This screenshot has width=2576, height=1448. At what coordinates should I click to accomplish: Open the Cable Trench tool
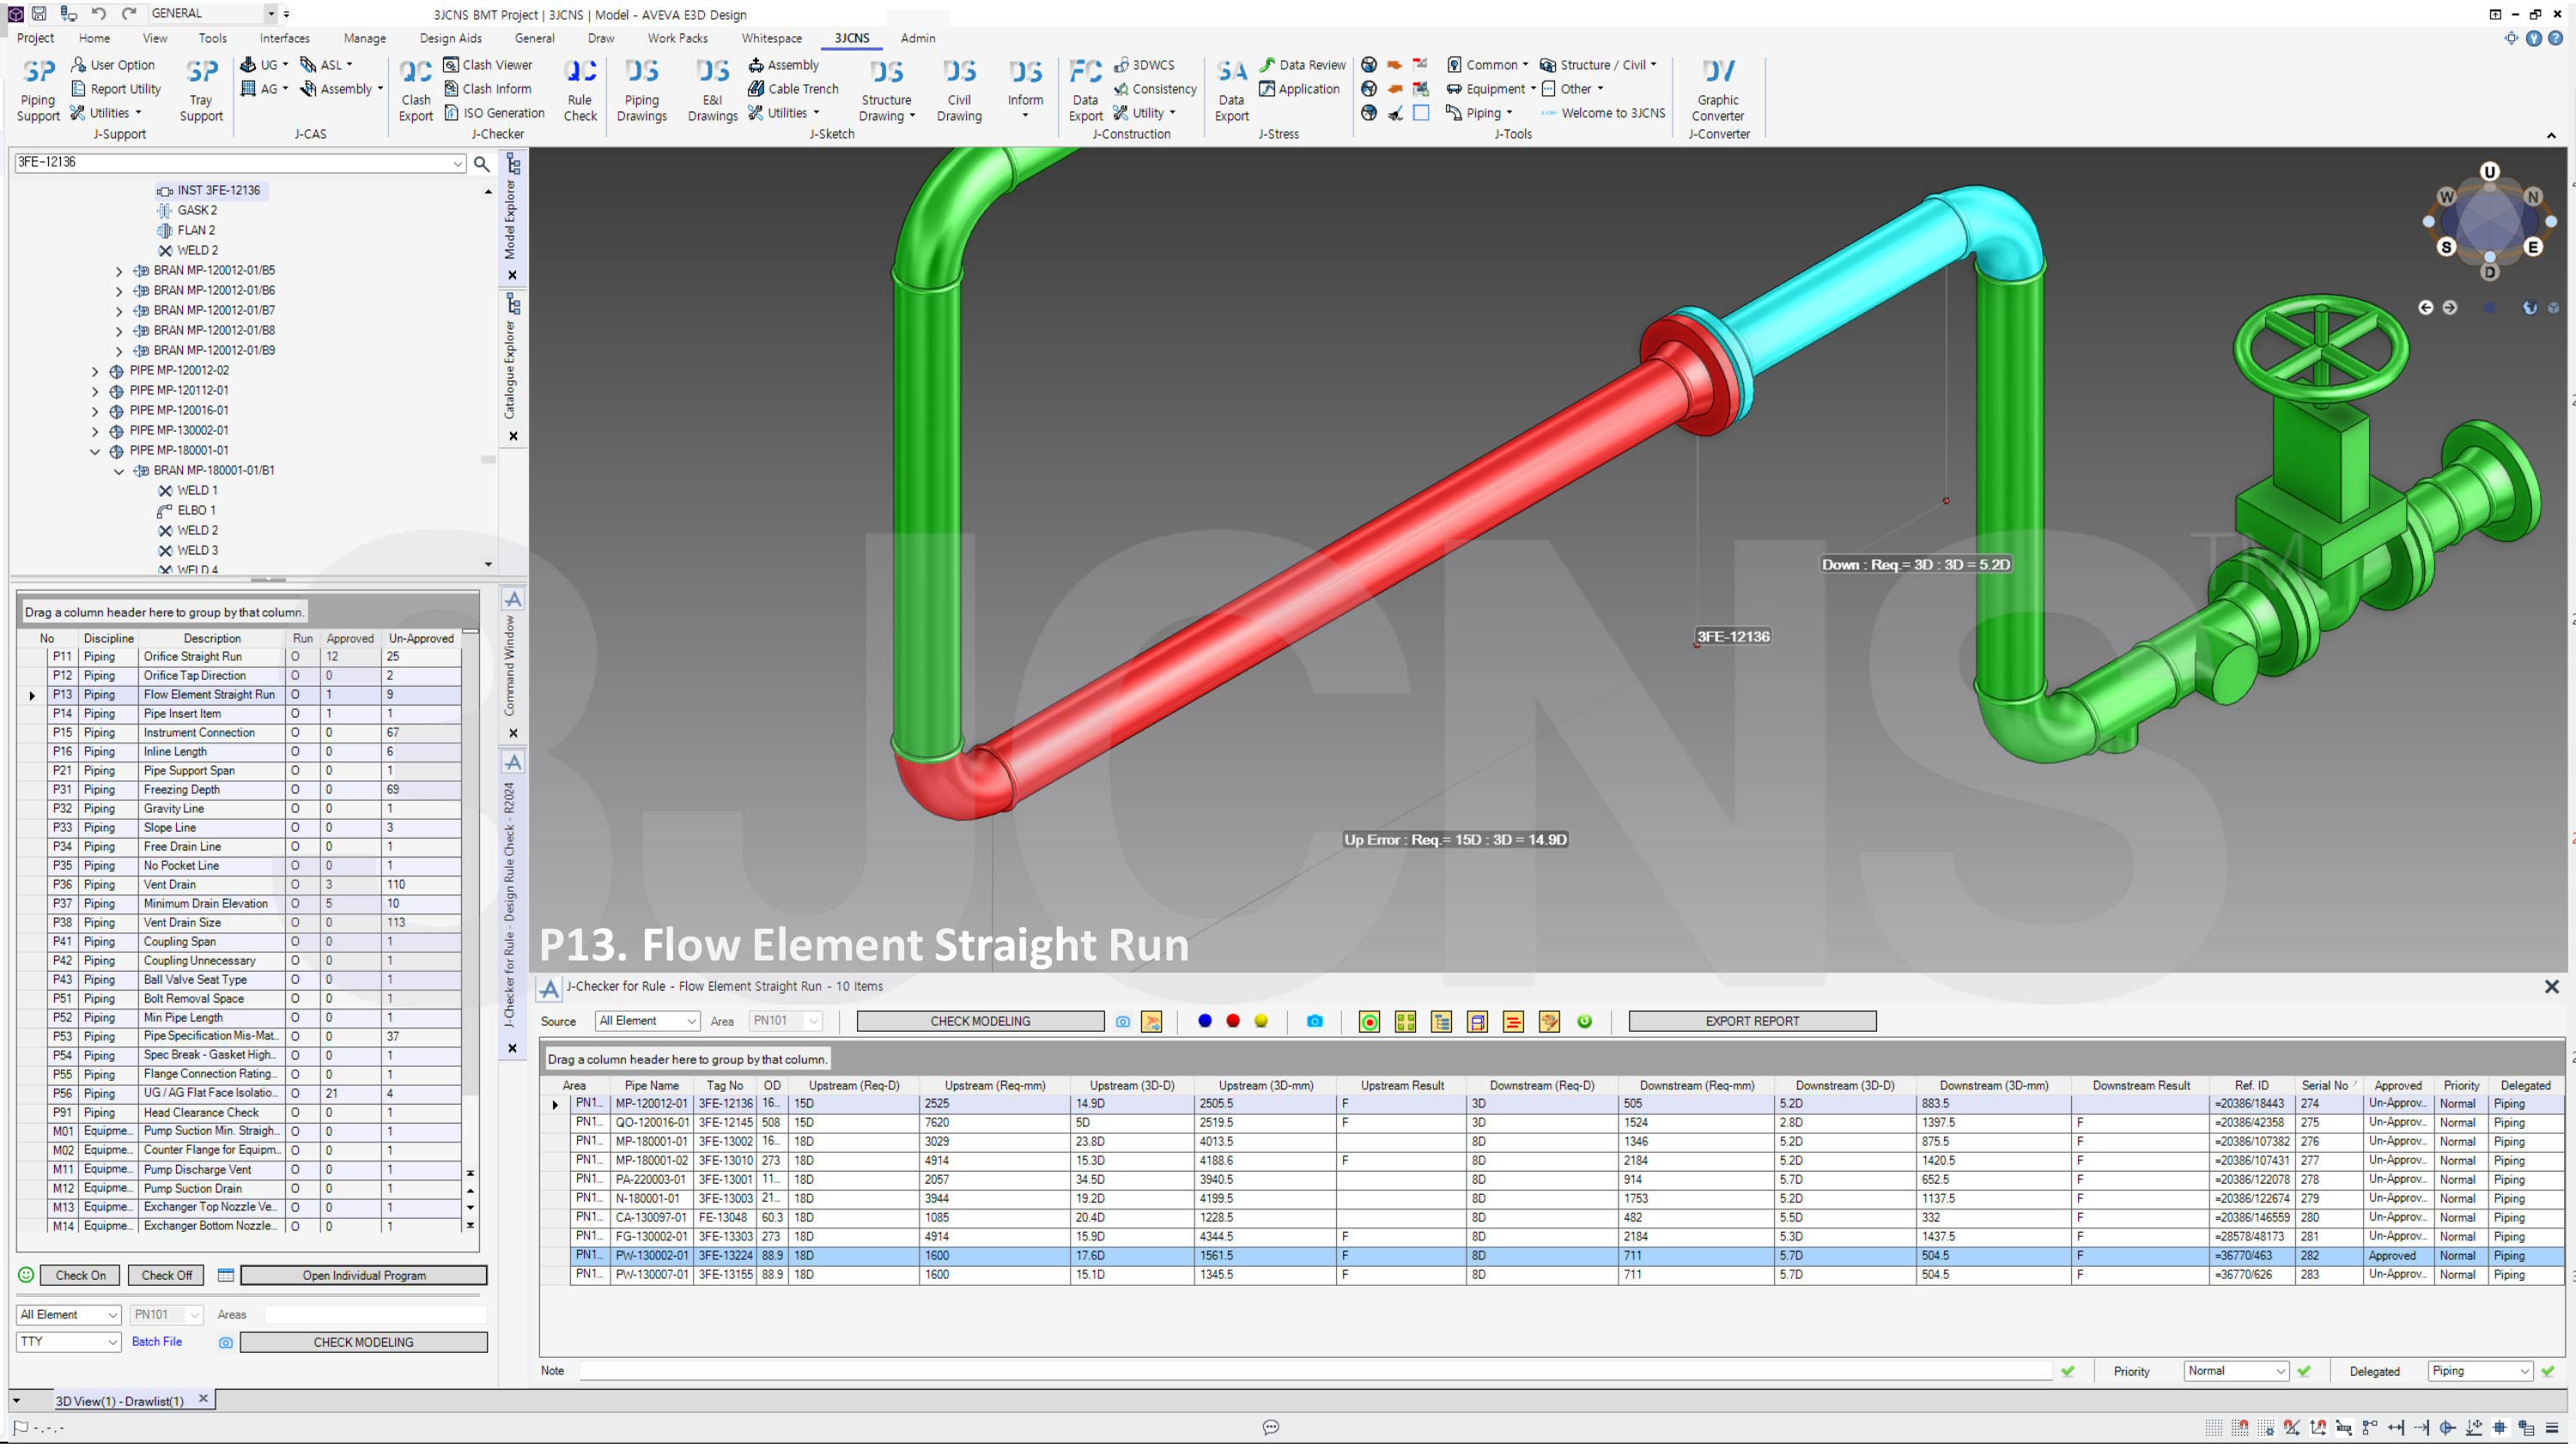point(794,89)
